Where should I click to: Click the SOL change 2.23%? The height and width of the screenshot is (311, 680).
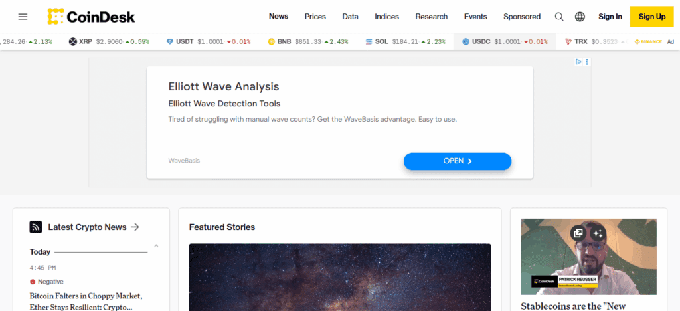pos(433,42)
